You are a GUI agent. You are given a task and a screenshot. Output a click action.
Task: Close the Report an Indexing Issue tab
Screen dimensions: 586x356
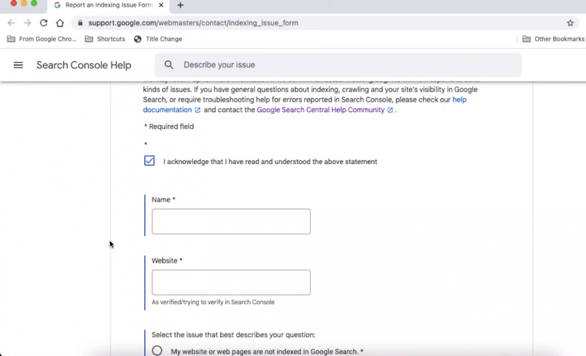pos(161,5)
